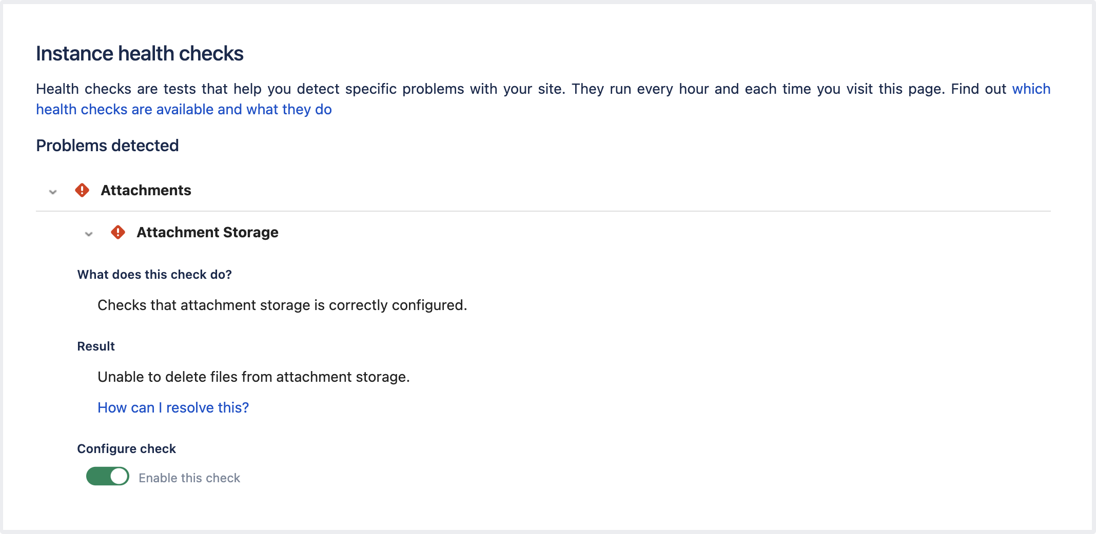
Task: Click the 'Checks that attachment storage is correctly configured' text
Action: click(282, 305)
